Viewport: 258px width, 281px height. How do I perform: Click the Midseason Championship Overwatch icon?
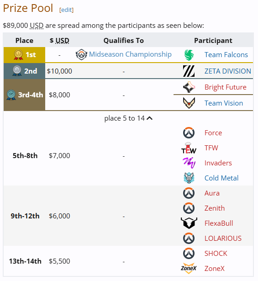click(81, 54)
